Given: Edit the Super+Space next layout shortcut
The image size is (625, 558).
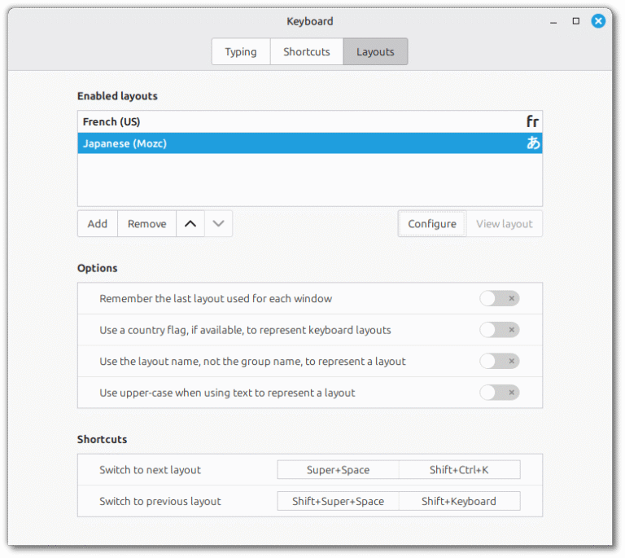Looking at the screenshot, I should [339, 470].
